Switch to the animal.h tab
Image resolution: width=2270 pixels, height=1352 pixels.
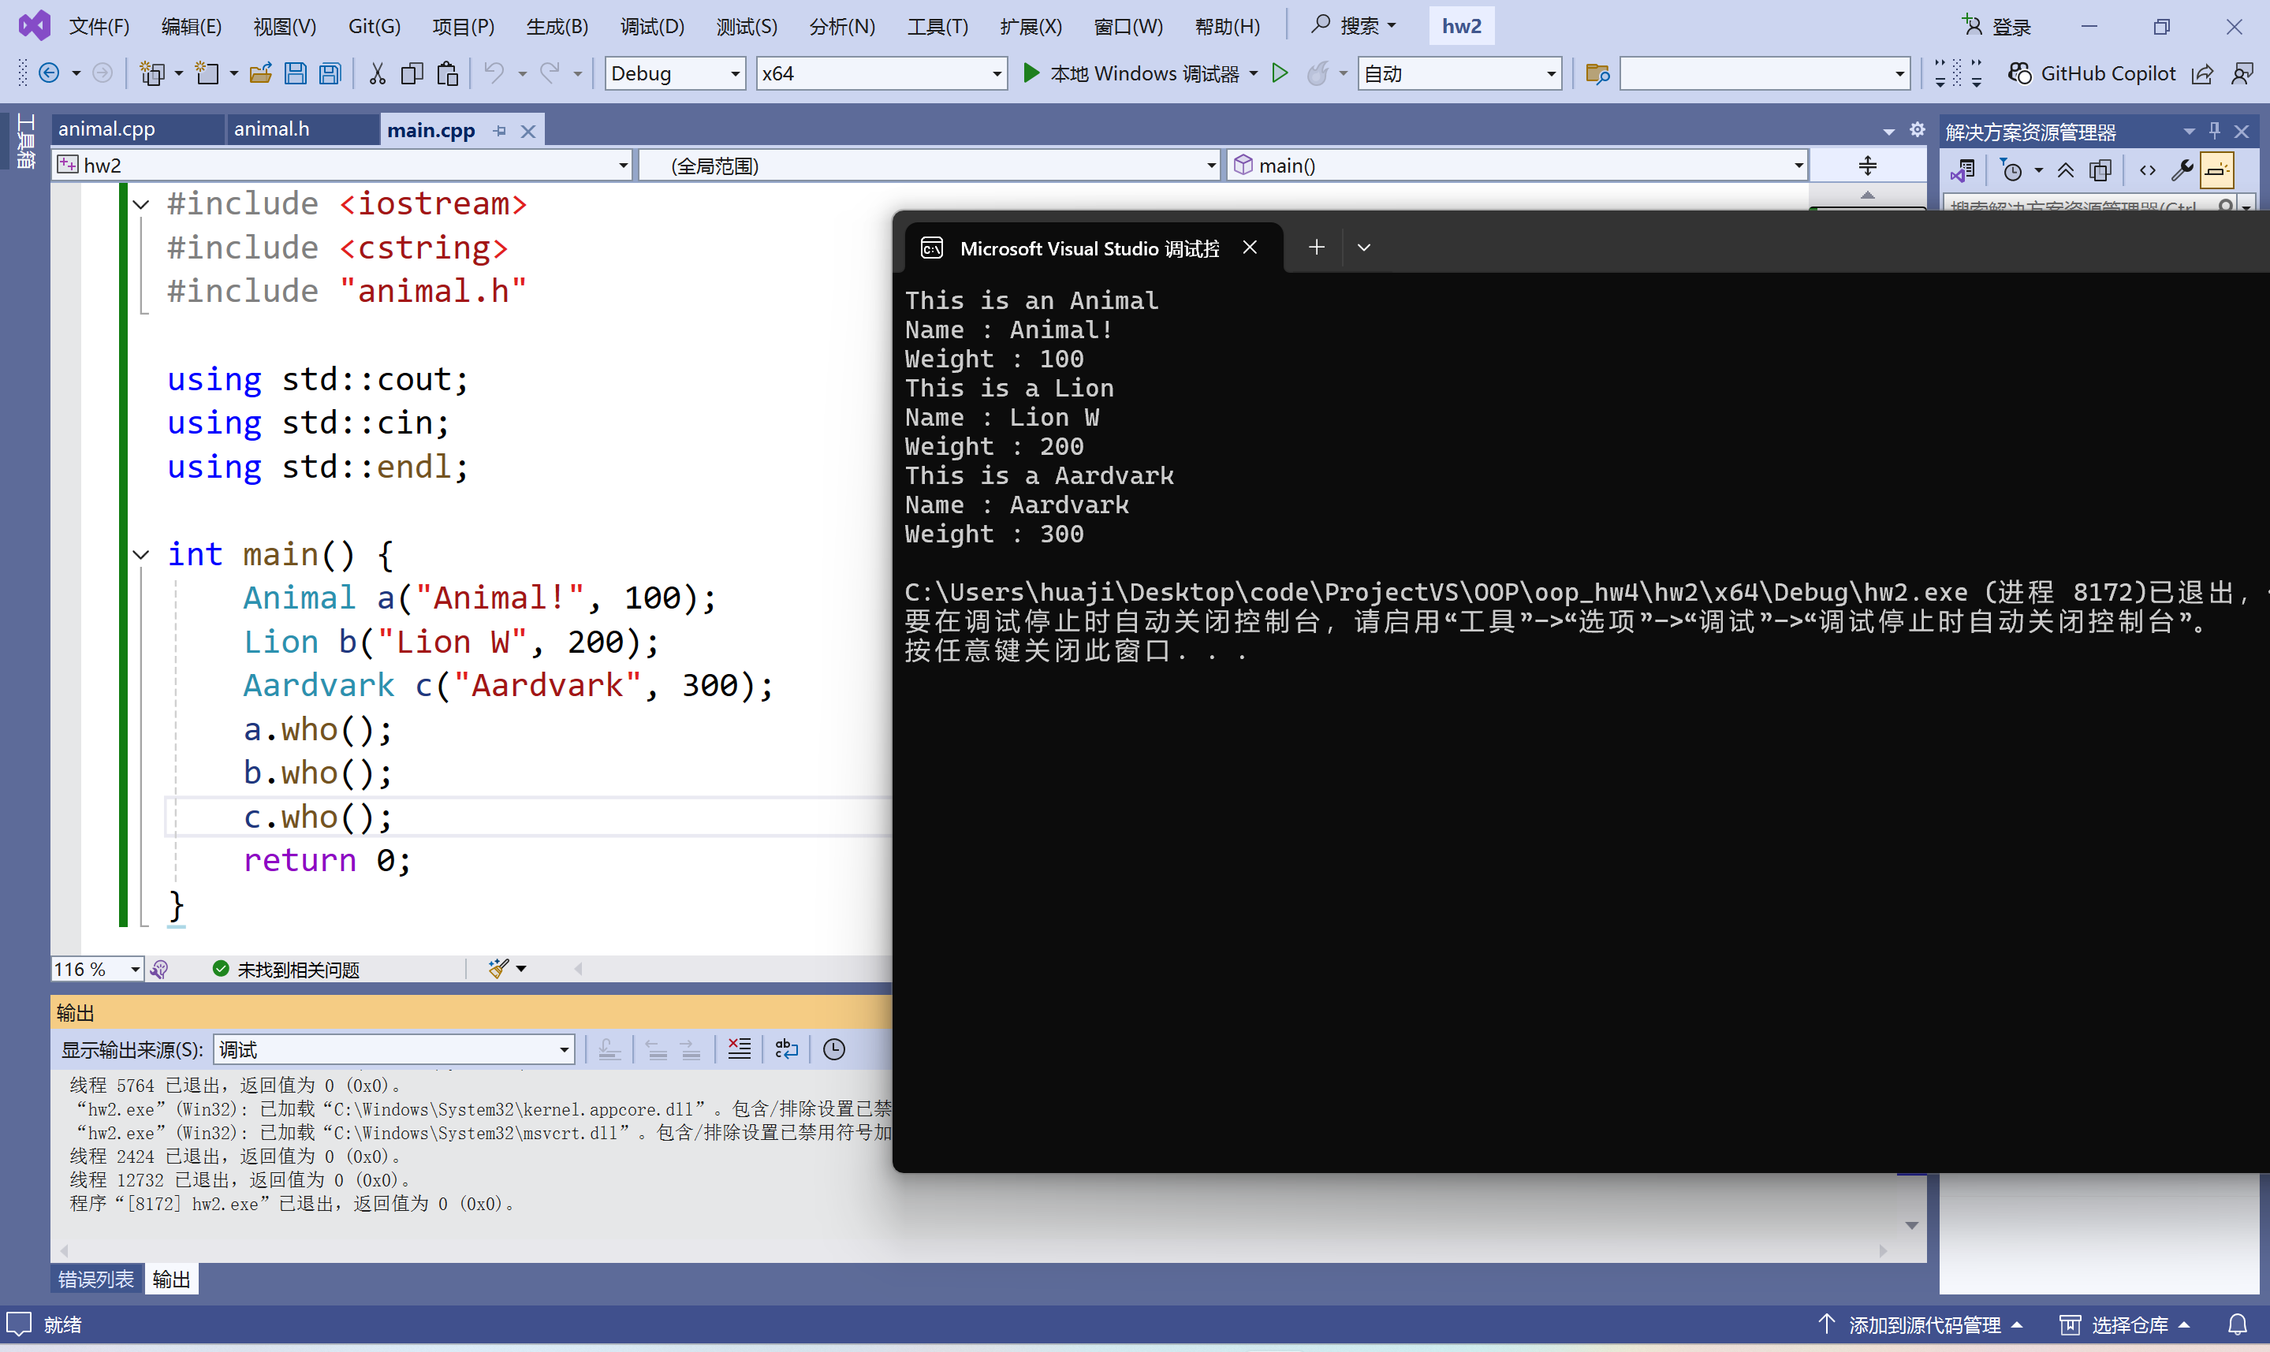pyautogui.click(x=271, y=129)
